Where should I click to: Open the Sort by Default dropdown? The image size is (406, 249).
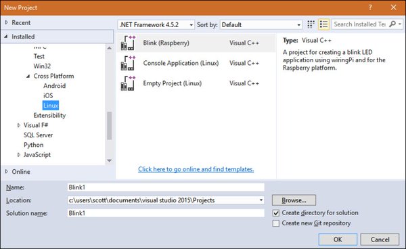point(261,25)
